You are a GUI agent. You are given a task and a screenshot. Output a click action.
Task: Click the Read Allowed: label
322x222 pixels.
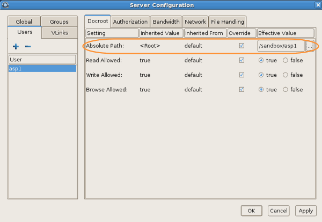pyautogui.click(x=104, y=60)
